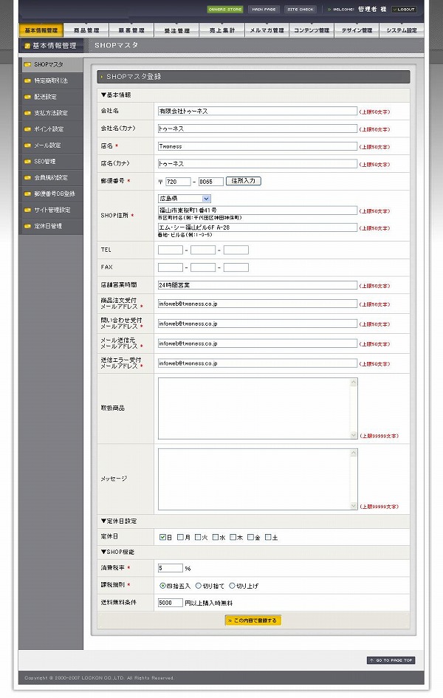Click the 住所入力 button

(244, 181)
